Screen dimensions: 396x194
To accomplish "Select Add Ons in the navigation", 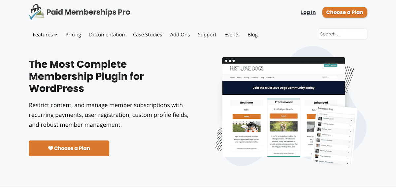I will pyautogui.click(x=180, y=35).
